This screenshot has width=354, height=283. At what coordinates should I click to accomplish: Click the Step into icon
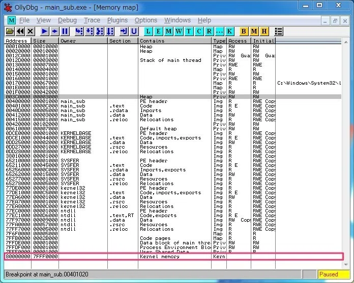79,31
